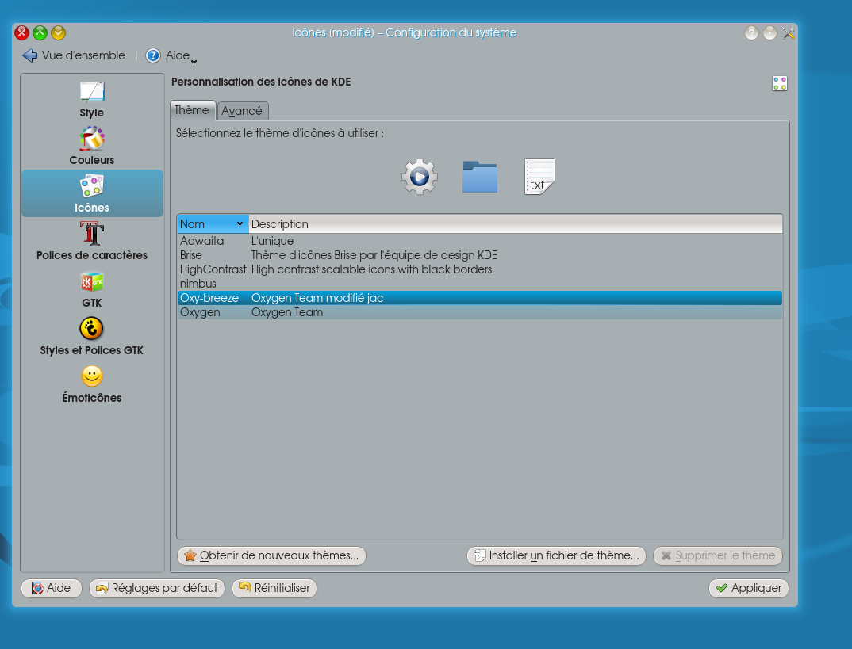Image resolution: width=852 pixels, height=649 pixels.
Task: Click the icons module logo at top right
Action: (x=780, y=83)
